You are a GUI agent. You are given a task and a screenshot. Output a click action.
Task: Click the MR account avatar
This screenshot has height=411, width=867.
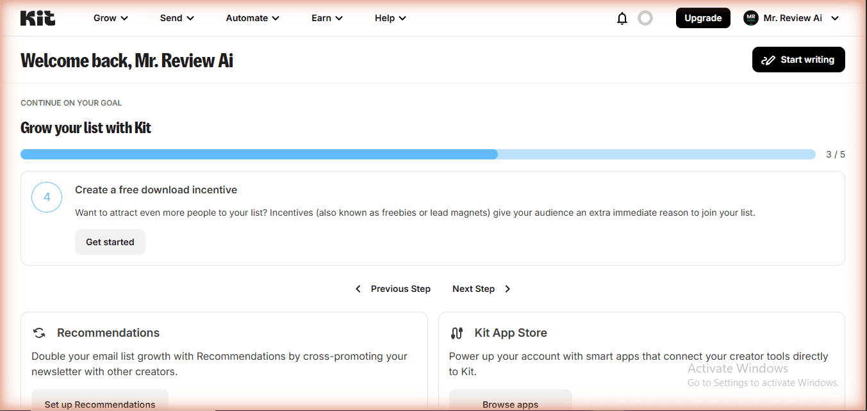point(750,18)
